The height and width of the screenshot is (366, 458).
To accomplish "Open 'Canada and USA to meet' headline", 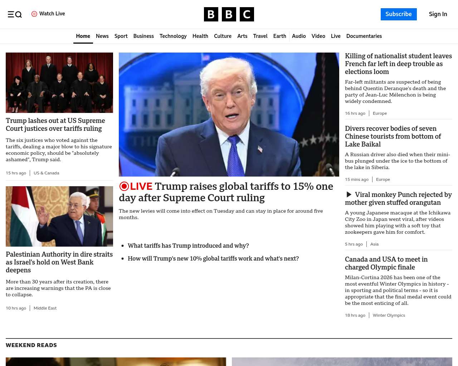I will click(x=386, y=263).
